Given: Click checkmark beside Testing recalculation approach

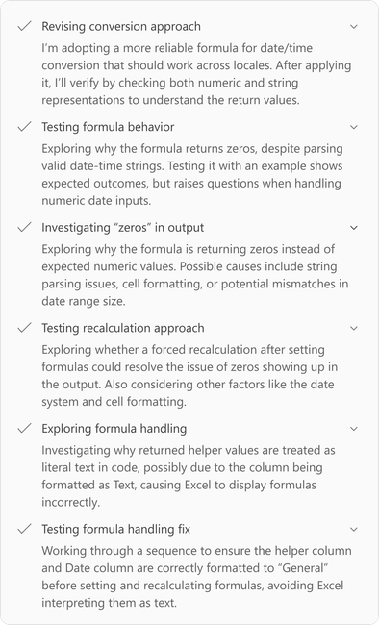Looking at the screenshot, I should pyautogui.click(x=24, y=328).
